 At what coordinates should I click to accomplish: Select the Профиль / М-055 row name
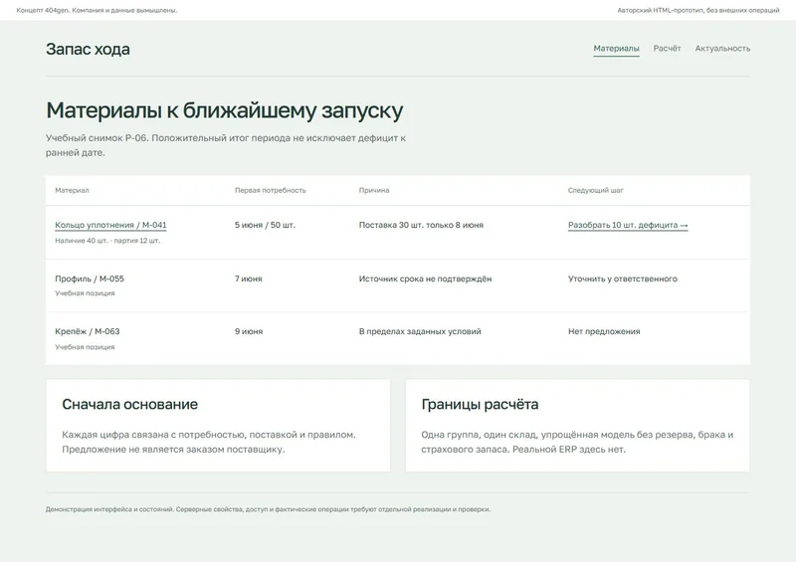pos(90,279)
